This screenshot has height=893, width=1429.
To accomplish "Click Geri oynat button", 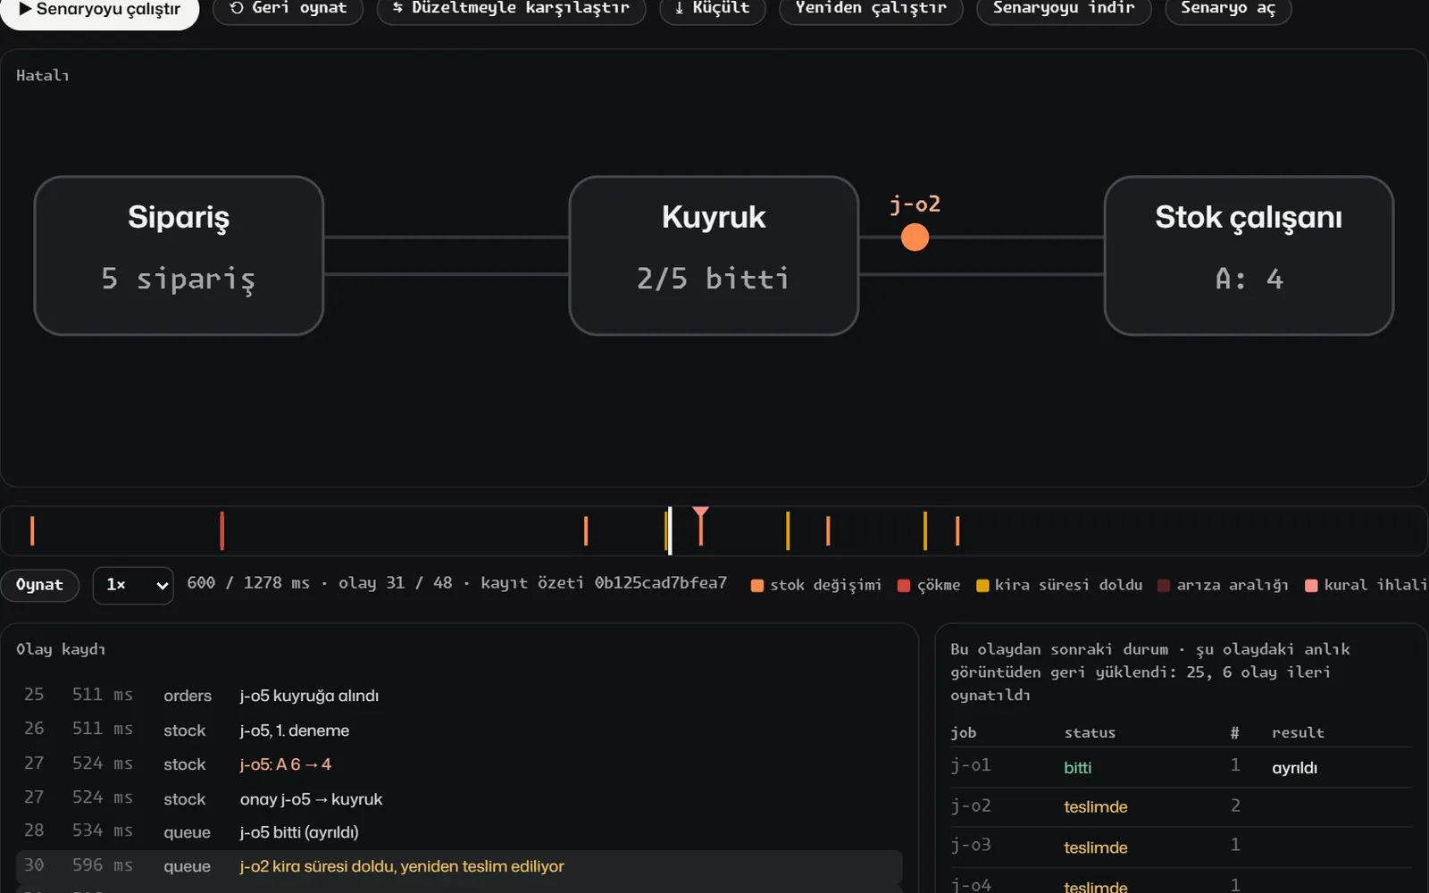I will click(288, 9).
